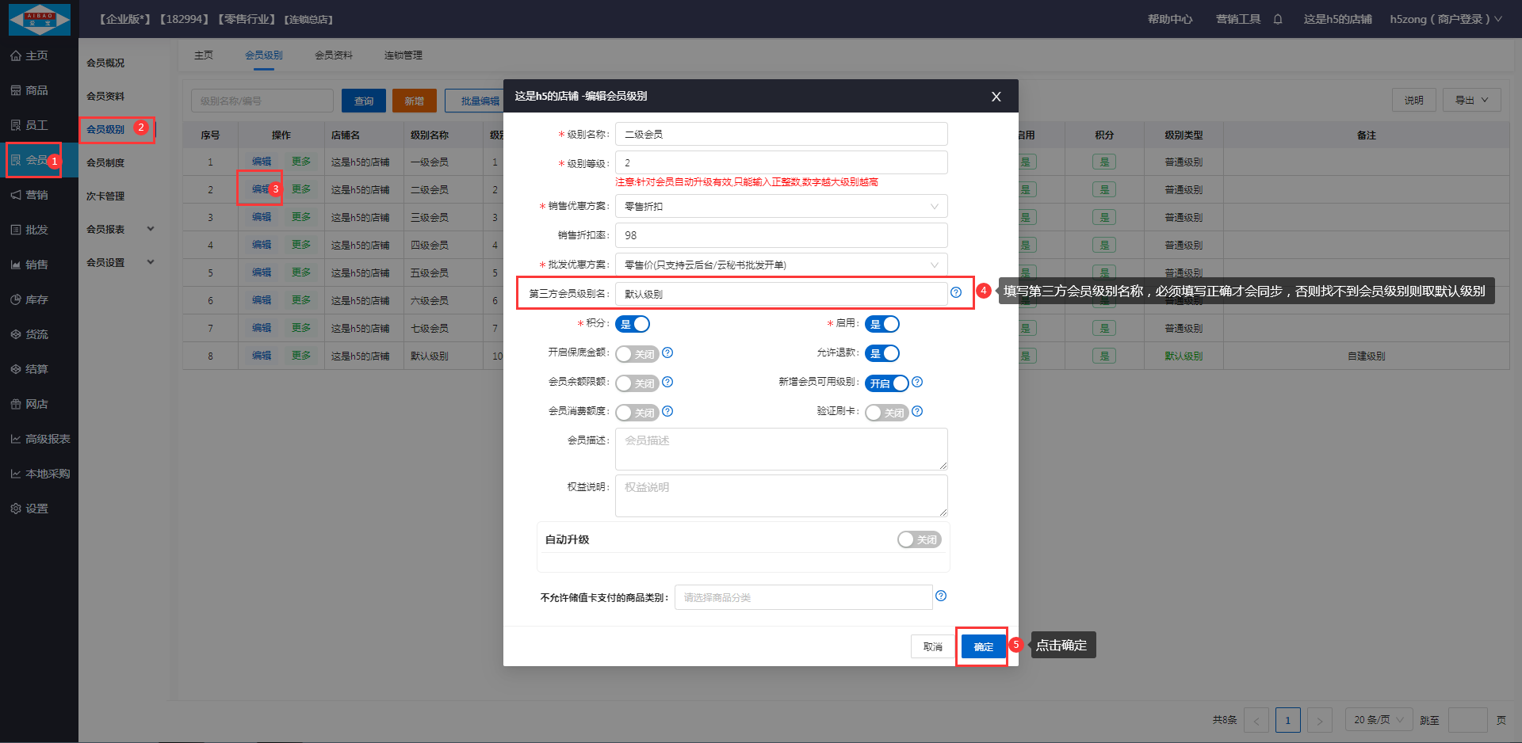Close the 编辑会员级别 dialog with X

(996, 97)
